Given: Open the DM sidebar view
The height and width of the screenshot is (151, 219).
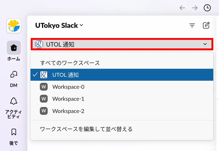Looking at the screenshot, I should [x=14, y=75].
